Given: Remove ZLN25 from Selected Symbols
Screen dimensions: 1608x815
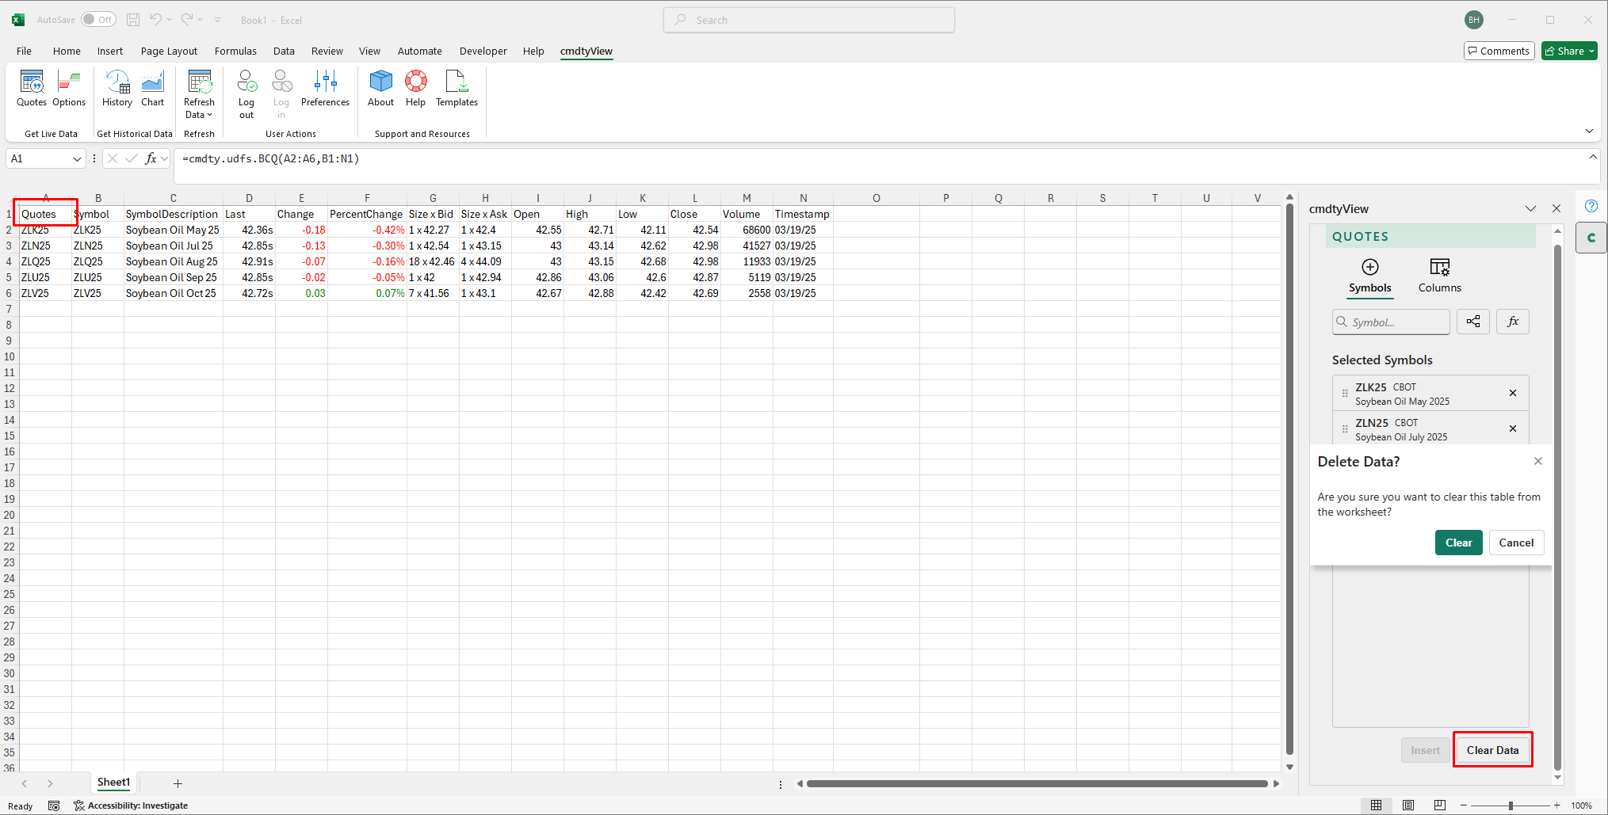Looking at the screenshot, I should tap(1513, 428).
